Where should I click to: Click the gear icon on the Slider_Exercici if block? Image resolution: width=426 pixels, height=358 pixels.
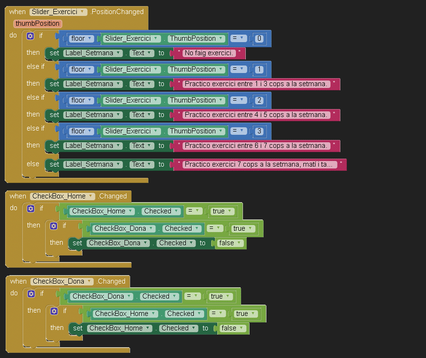30,36
